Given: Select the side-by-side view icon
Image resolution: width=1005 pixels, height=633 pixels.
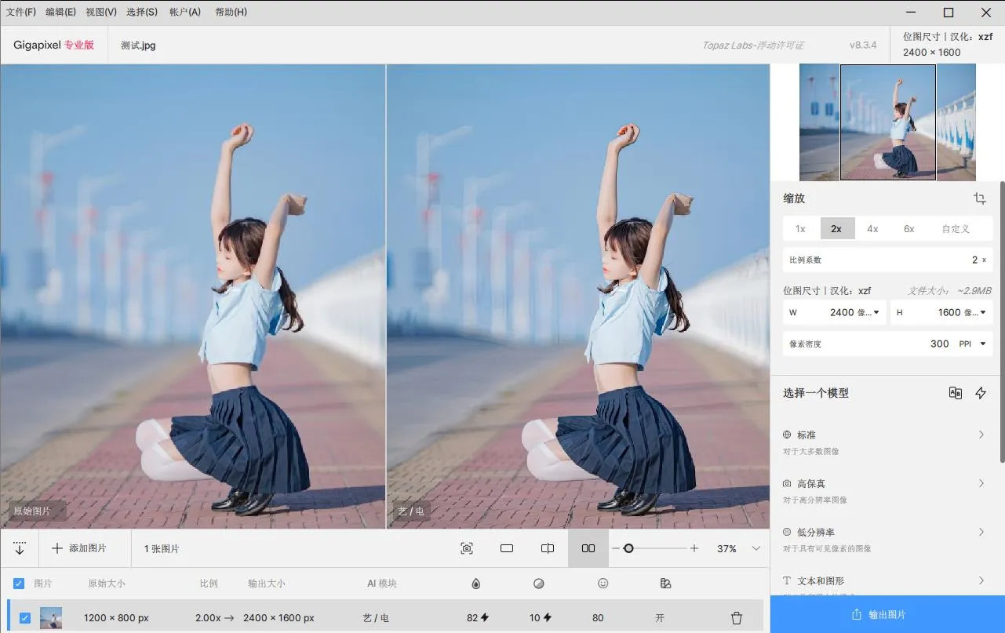Looking at the screenshot, I should point(588,548).
